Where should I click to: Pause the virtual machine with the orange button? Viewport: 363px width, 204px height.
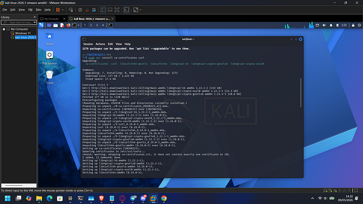58,10
